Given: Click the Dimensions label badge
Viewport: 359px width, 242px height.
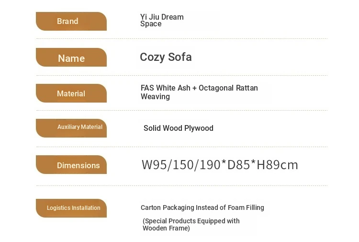Looking at the screenshot, I should tap(71, 164).
